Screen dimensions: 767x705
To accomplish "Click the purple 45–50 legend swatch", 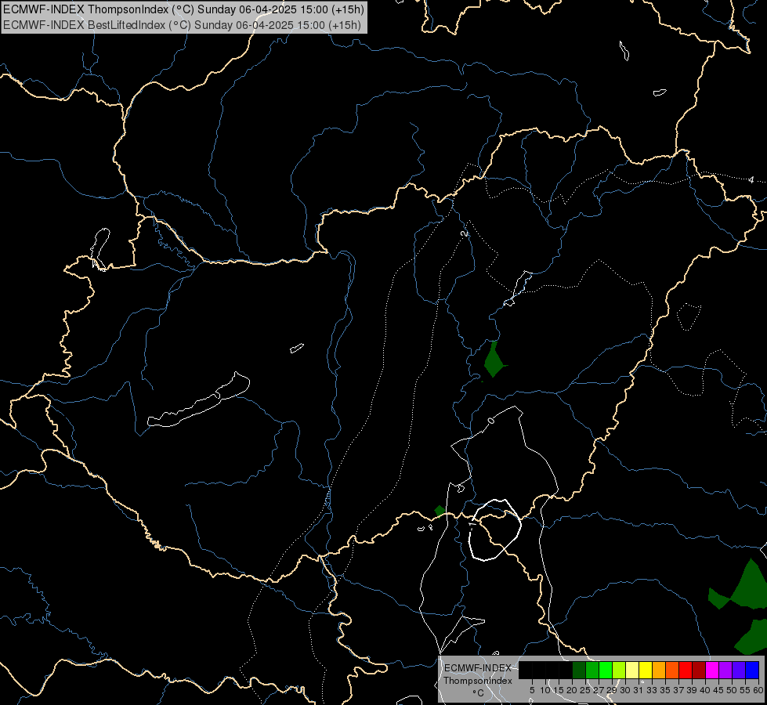I will tap(725, 670).
